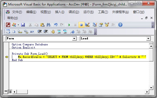Open the 调试(D) menu
The image size is (157, 98).
pyautogui.click(x=74, y=12)
